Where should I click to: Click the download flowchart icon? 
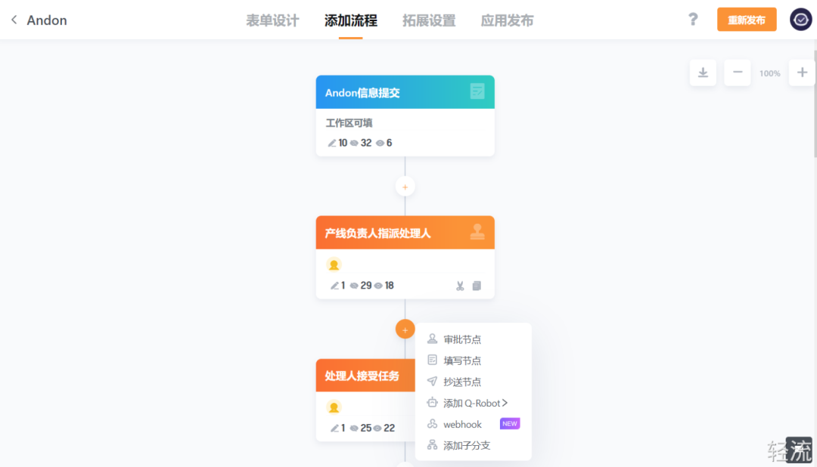click(x=703, y=73)
